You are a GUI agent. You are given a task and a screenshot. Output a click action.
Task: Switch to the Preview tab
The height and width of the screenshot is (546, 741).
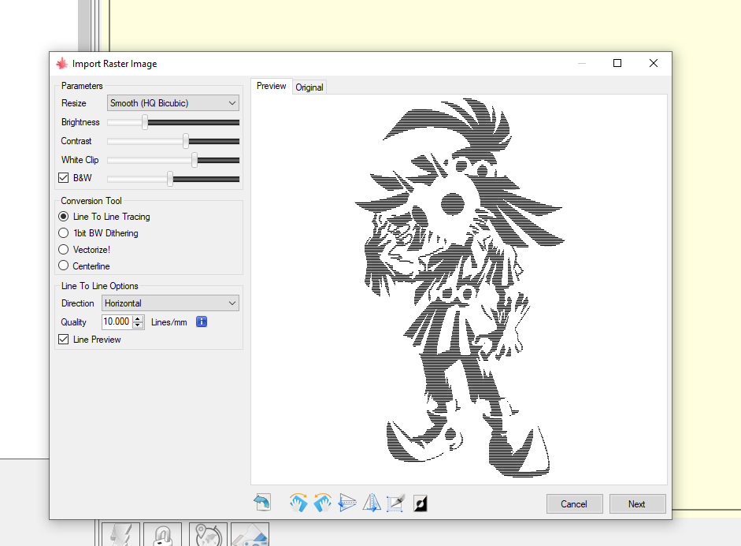[x=271, y=86]
